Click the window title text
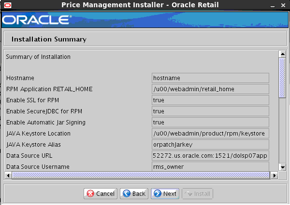The height and width of the screenshot is (205, 290). coord(140,5)
